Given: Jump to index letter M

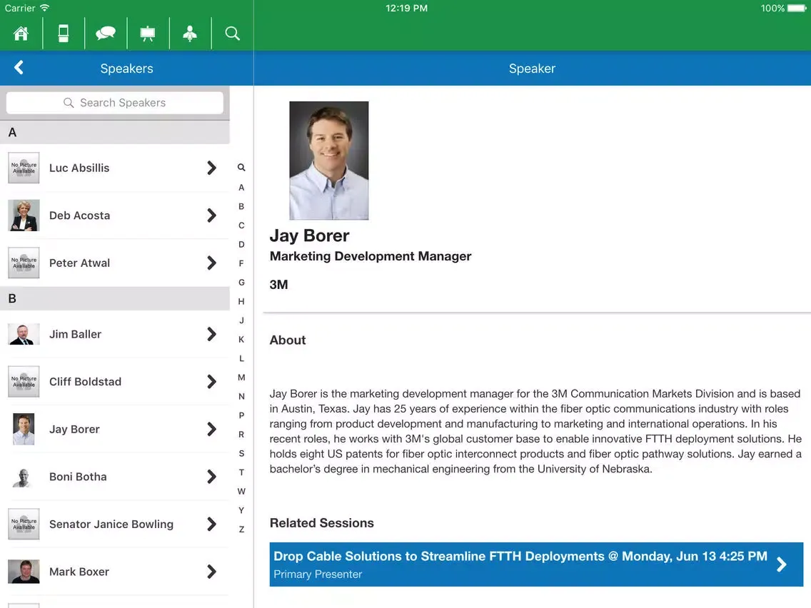Looking at the screenshot, I should pyautogui.click(x=241, y=378).
